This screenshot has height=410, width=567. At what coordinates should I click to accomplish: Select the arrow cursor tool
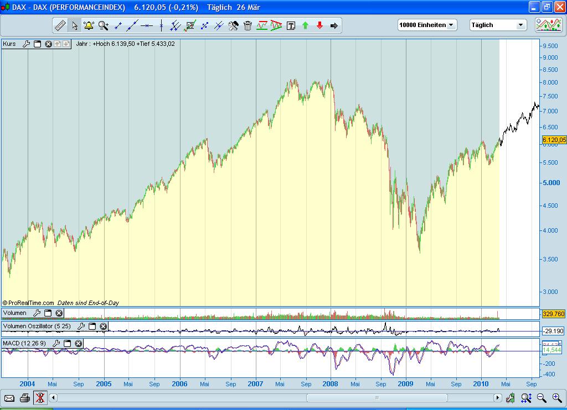(x=75, y=25)
